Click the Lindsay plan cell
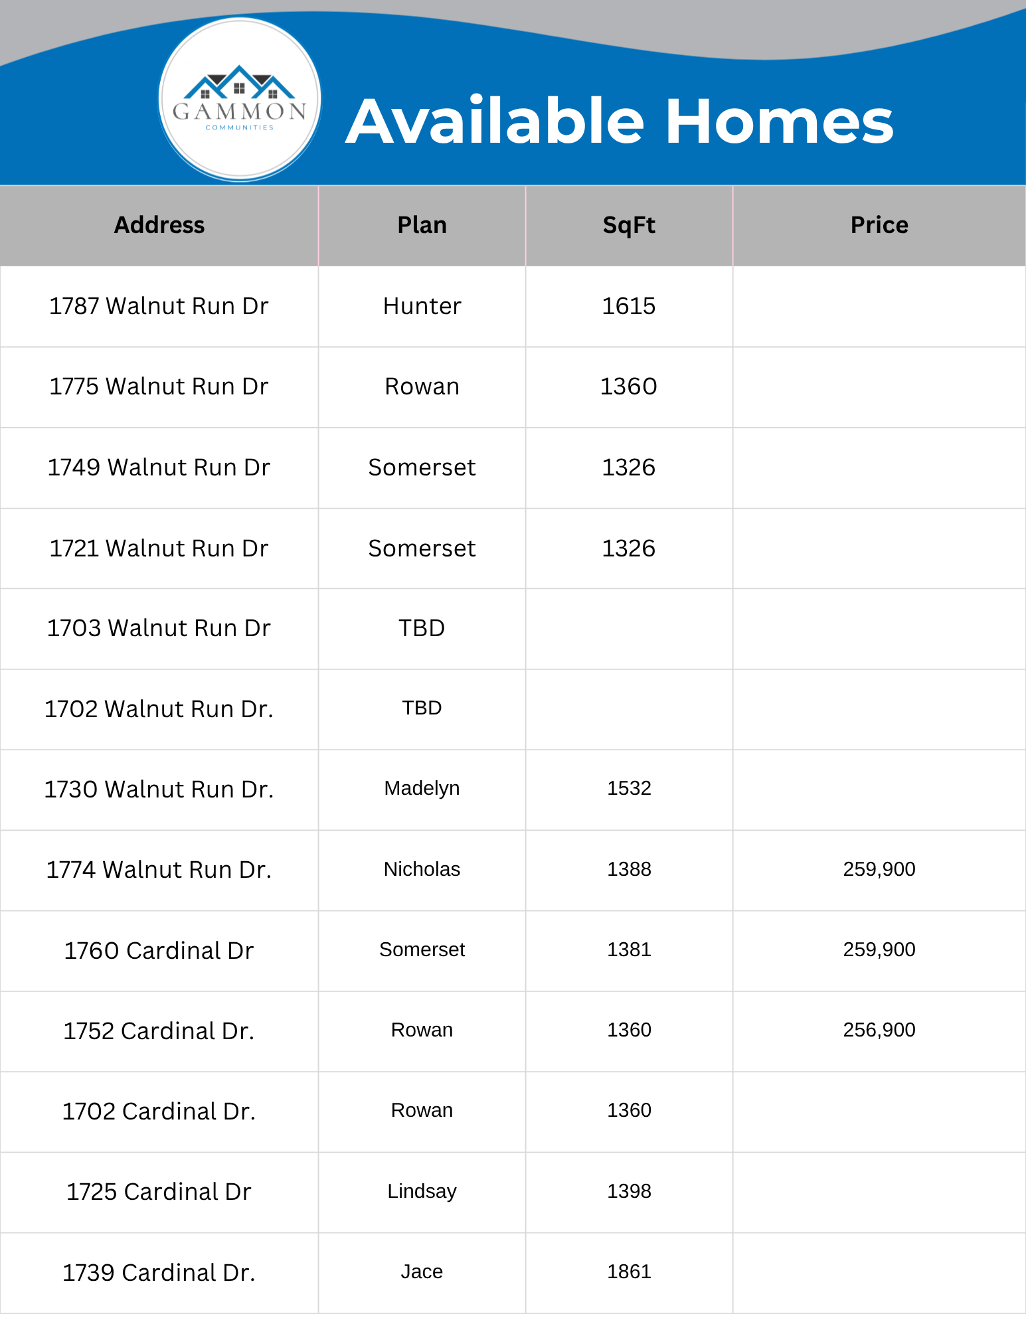The width and height of the screenshot is (1026, 1328). point(422,1191)
